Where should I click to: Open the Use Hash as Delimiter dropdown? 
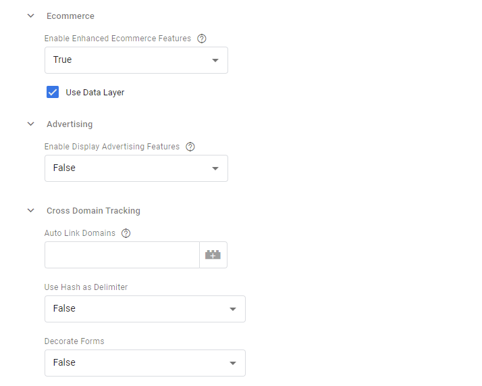(144, 309)
